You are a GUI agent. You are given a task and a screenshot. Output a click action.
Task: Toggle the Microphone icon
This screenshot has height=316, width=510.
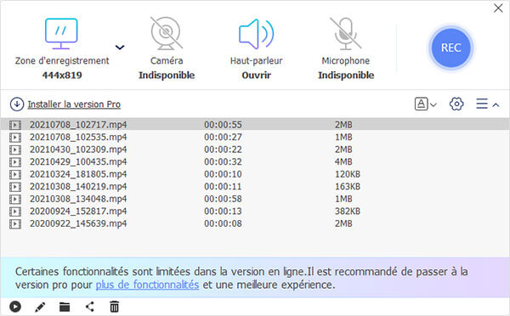click(x=345, y=33)
